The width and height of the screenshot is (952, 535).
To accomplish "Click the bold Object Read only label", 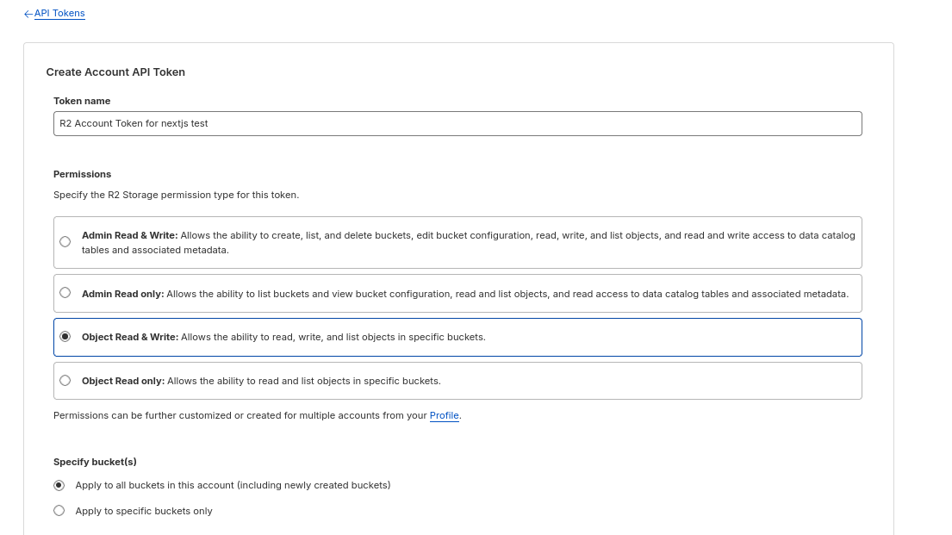I will [x=123, y=381].
